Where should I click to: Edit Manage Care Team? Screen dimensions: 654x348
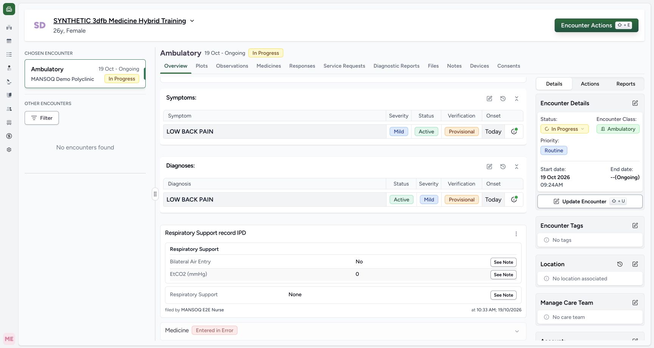635,303
